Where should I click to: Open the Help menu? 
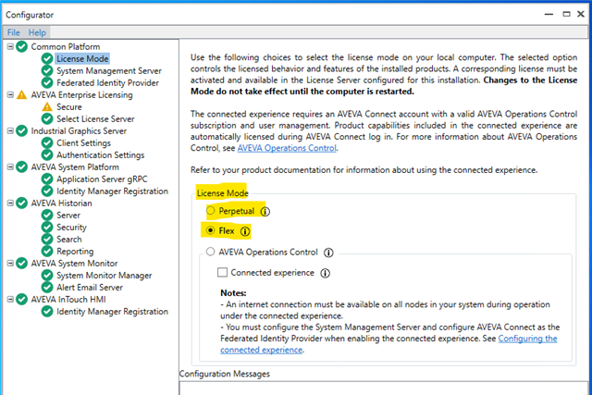(37, 32)
